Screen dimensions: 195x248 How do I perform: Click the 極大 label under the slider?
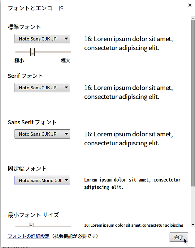[x=66, y=61]
